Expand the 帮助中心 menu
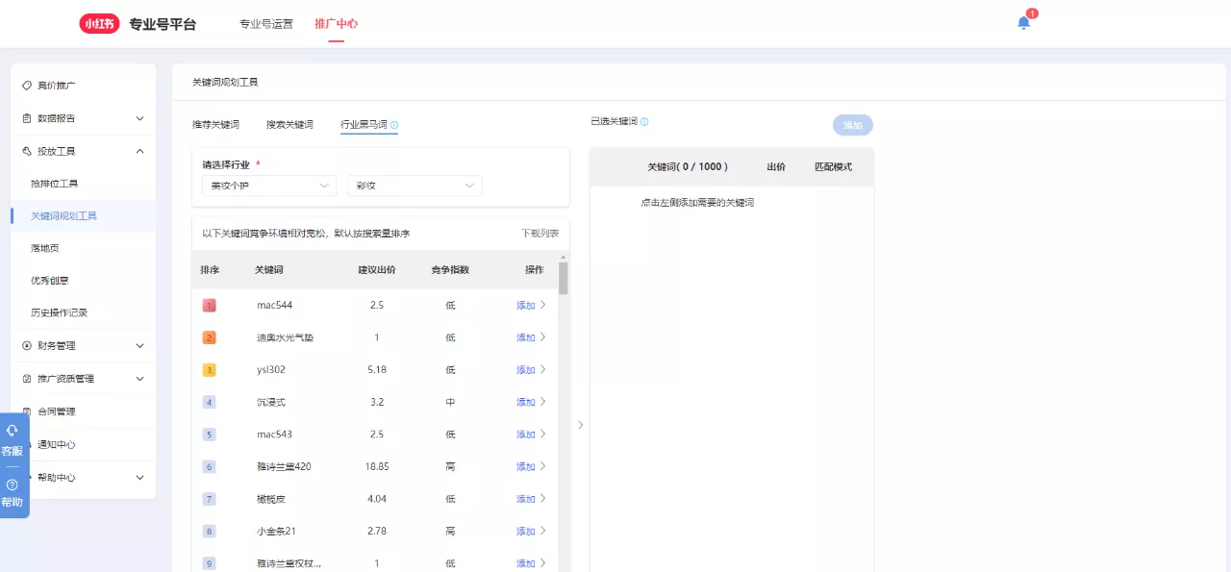Screen dimensions: 1231x572 pos(139,478)
